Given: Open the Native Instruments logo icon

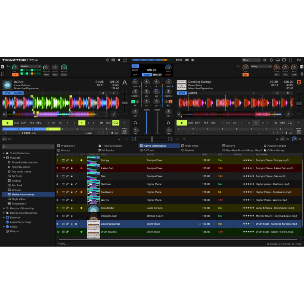Looking at the screenshot, I should [299, 60].
